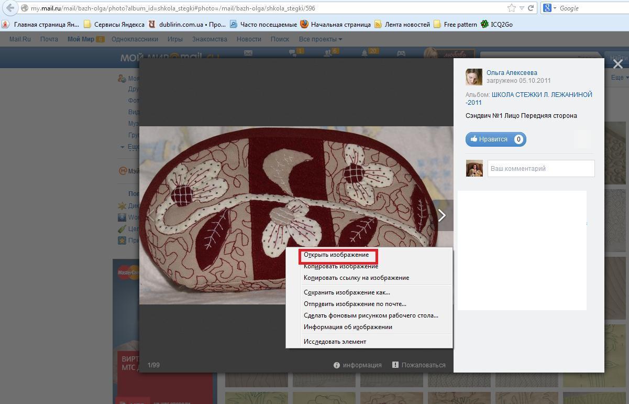This screenshot has width=629, height=404.
Task: Show the previous photo with the left arrow
Action: pos(151,215)
